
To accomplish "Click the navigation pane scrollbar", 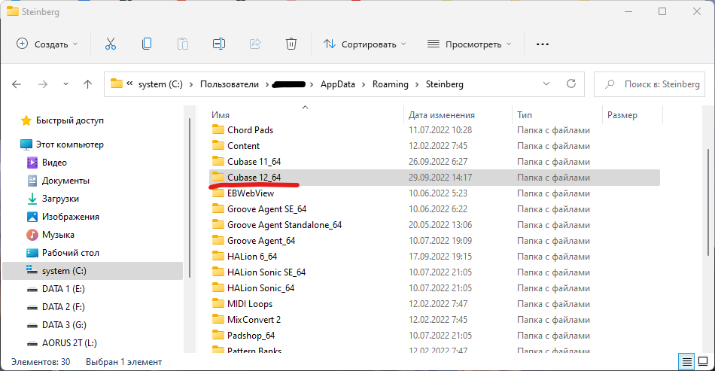I will (x=189, y=198).
